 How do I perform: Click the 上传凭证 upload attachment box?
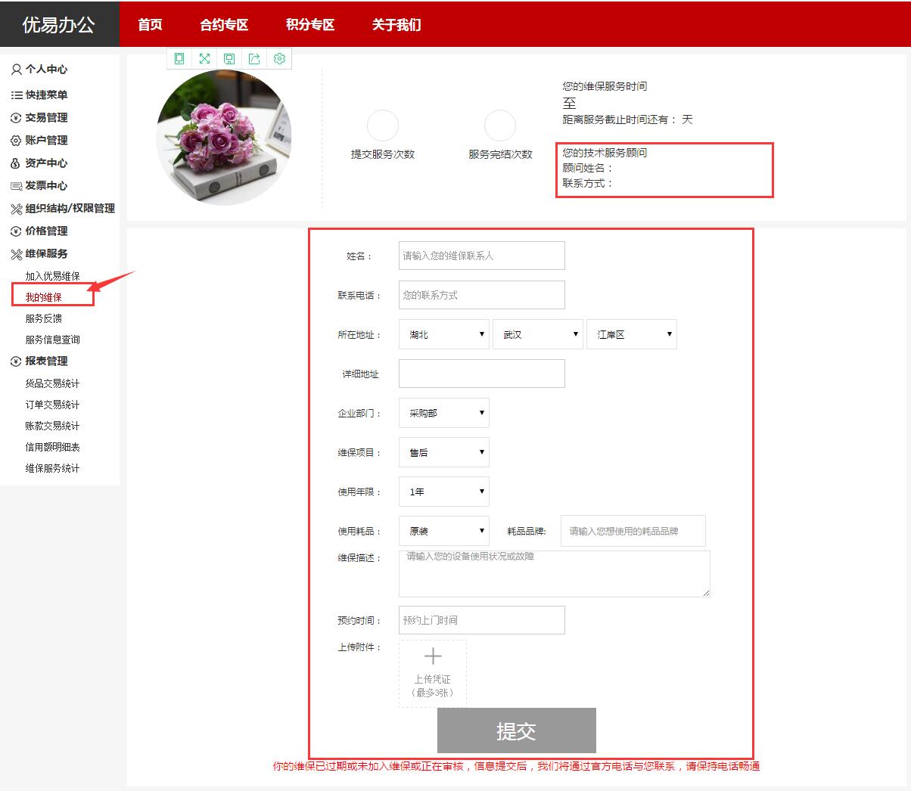pyautogui.click(x=433, y=673)
